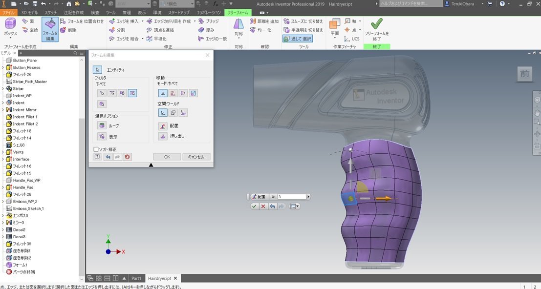
Task: Click 距離を追加 add distance tool
Action: [264, 21]
